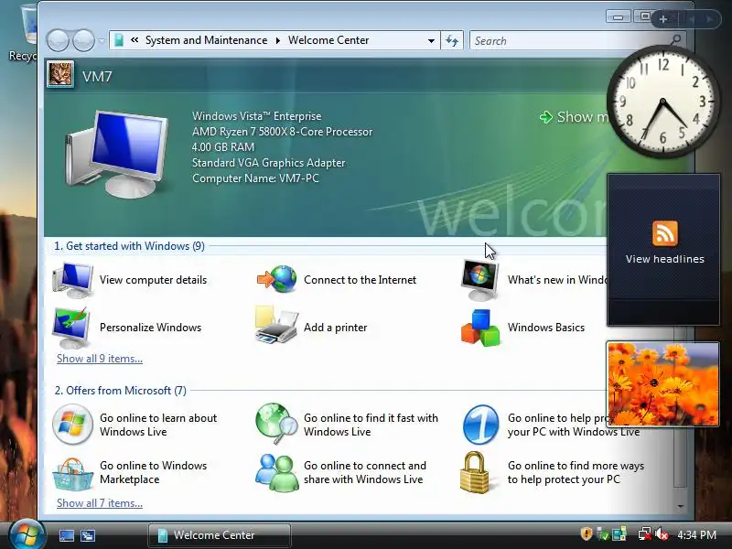732x549 pixels.
Task: Open the Windows Basics cubes icon
Action: (480, 328)
